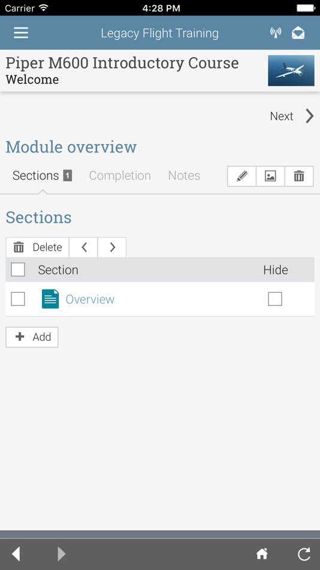The width and height of the screenshot is (320, 570).
Task: Tap the home icon in bottom bar
Action: [262, 554]
